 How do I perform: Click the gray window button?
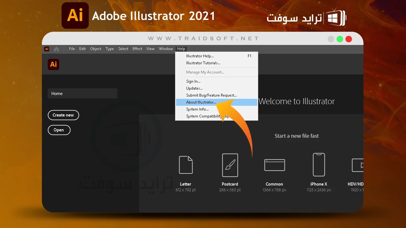click(331, 39)
